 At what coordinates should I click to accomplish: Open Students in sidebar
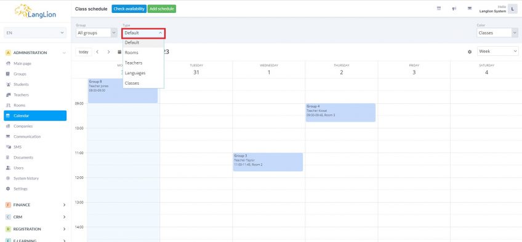click(x=21, y=84)
